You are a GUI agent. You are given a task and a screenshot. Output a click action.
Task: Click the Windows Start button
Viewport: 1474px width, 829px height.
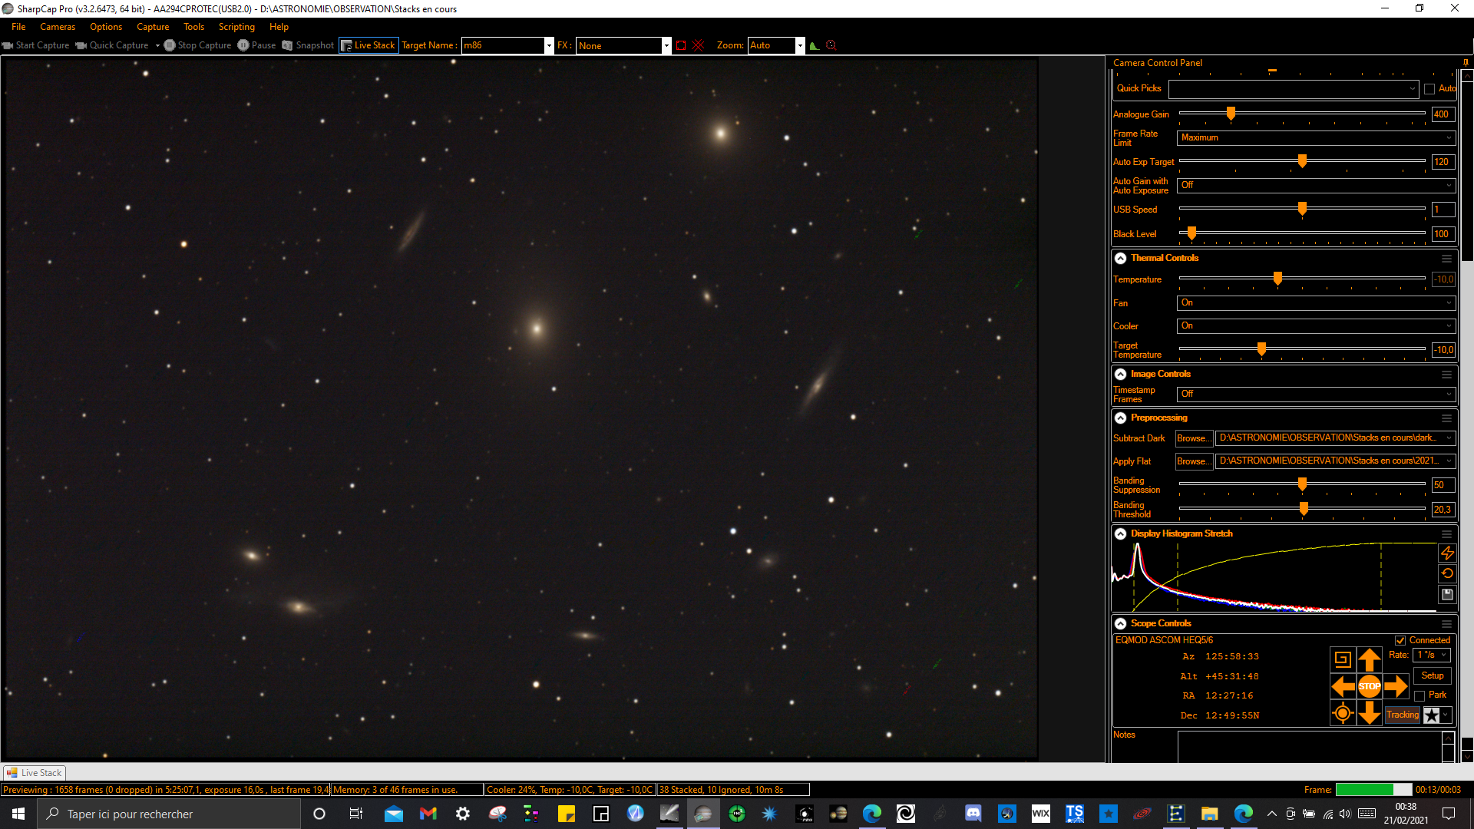[18, 814]
